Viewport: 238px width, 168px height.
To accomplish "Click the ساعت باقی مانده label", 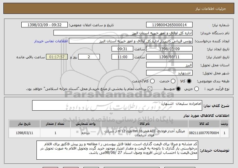I will coord(31,57).
